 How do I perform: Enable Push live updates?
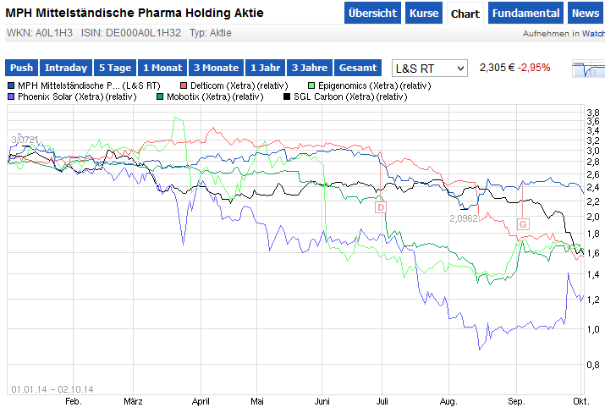22,68
